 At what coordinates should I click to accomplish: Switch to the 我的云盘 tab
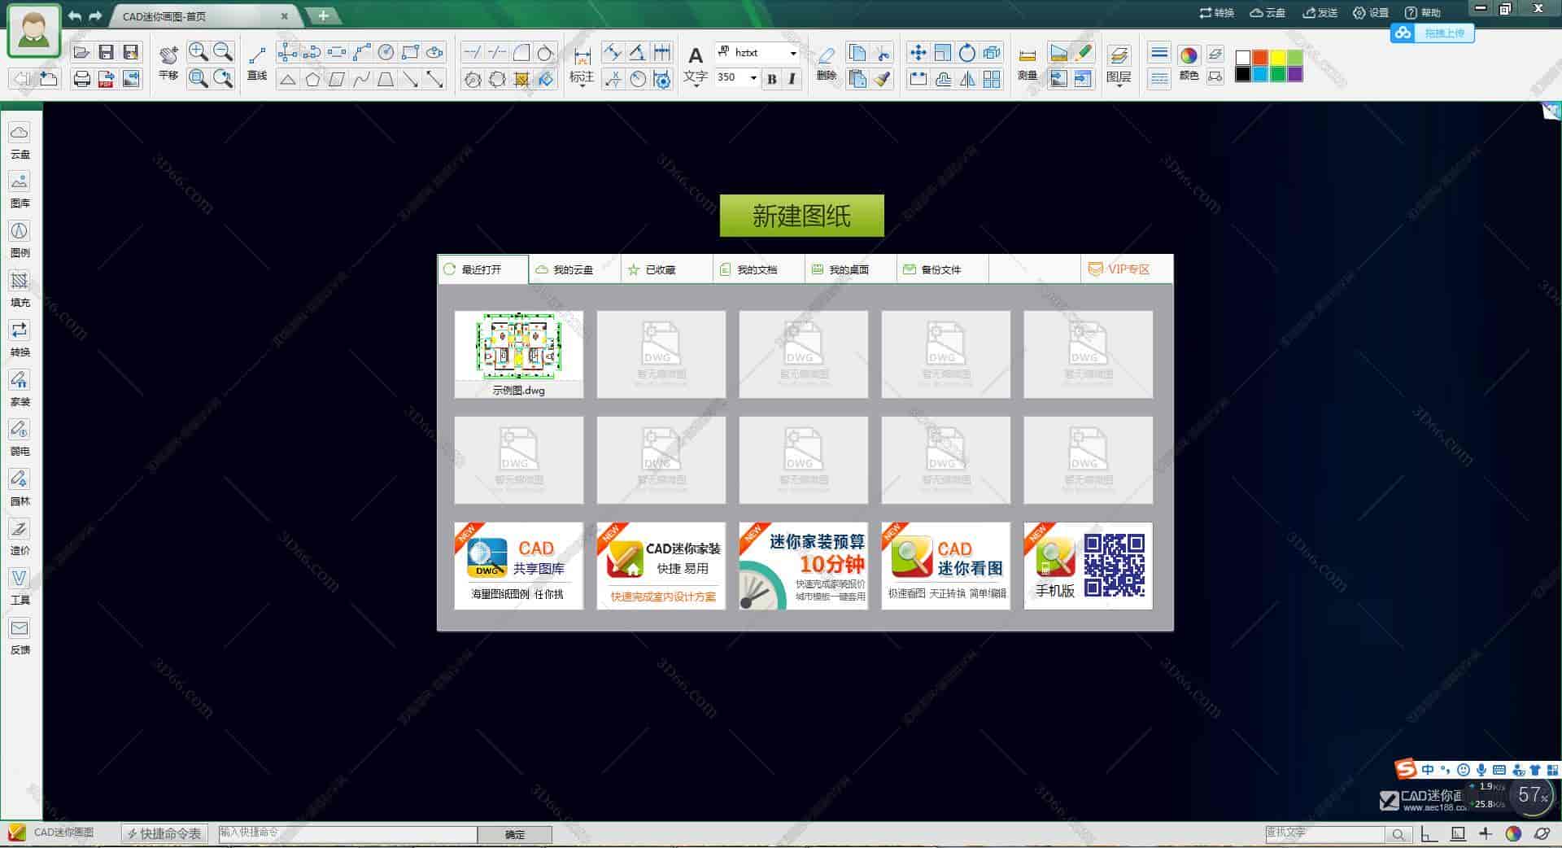pos(572,269)
